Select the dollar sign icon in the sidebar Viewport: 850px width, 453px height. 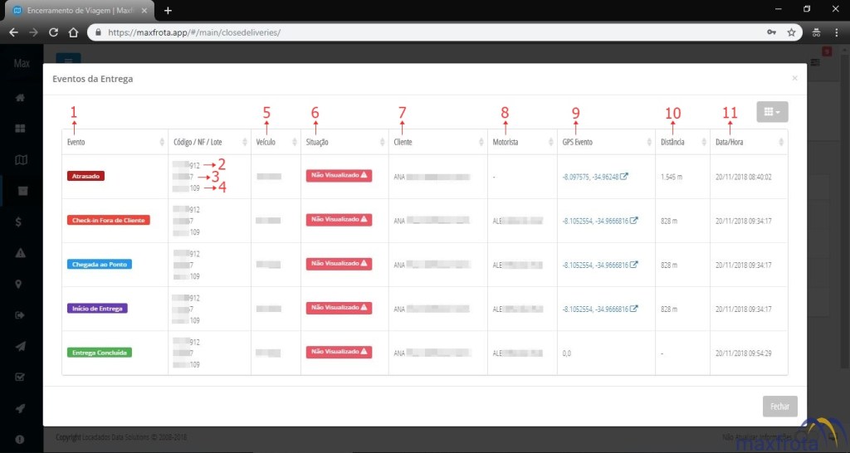21,222
